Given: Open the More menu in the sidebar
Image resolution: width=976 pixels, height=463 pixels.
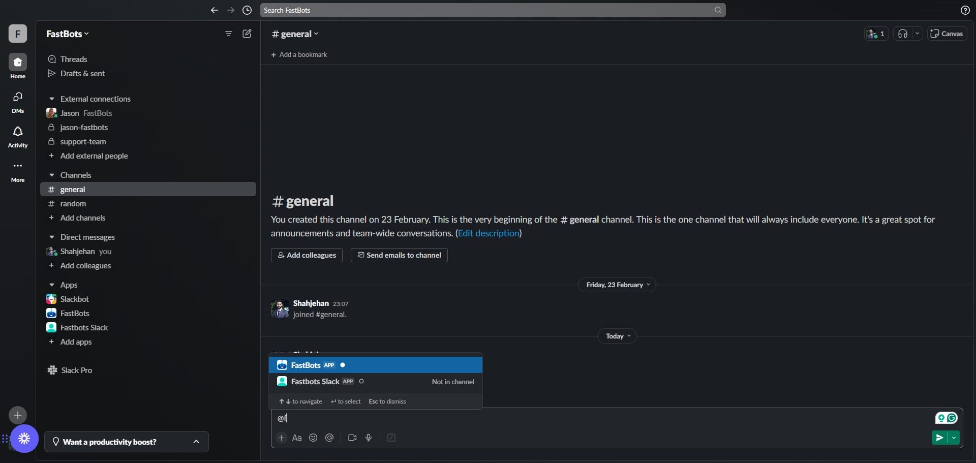Looking at the screenshot, I should [18, 171].
